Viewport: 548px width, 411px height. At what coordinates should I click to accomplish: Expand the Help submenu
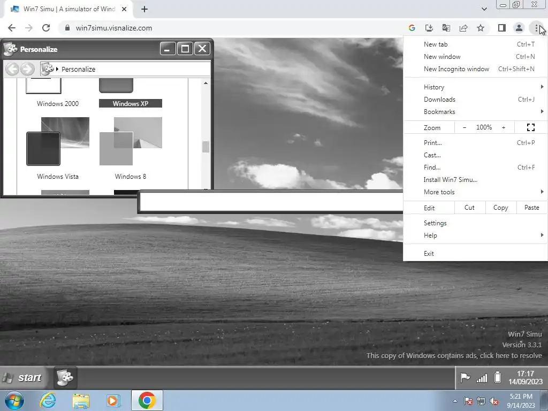[x=475, y=235]
